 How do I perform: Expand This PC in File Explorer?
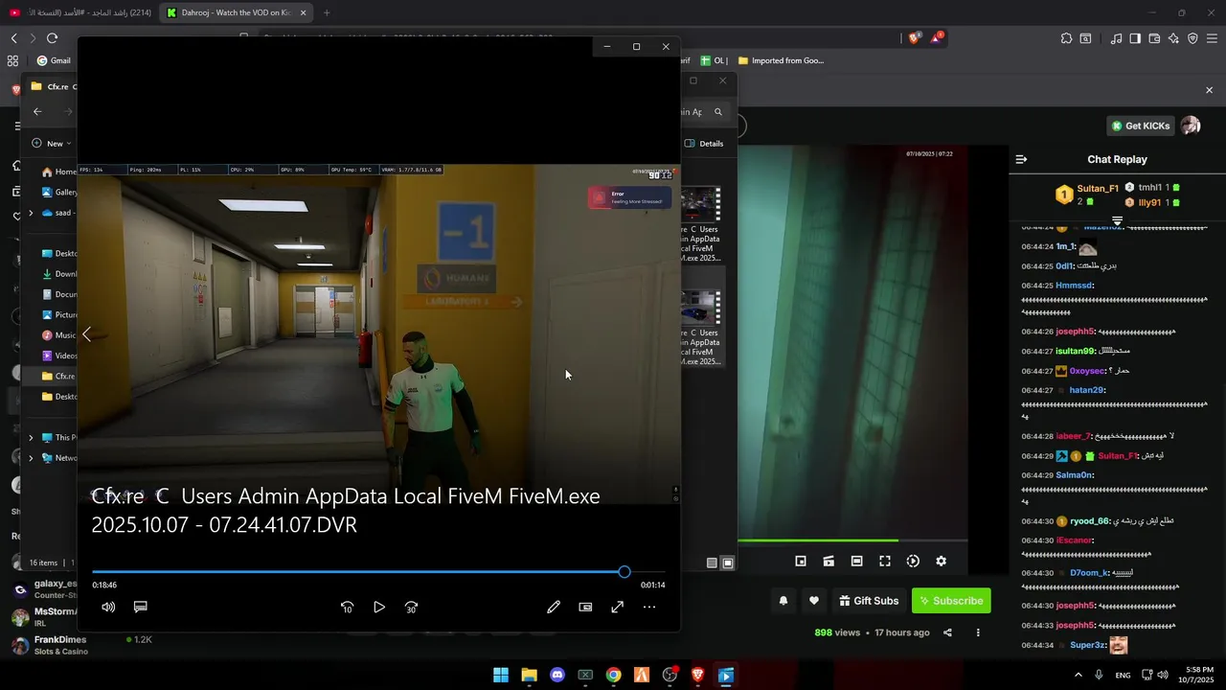pyautogui.click(x=31, y=438)
